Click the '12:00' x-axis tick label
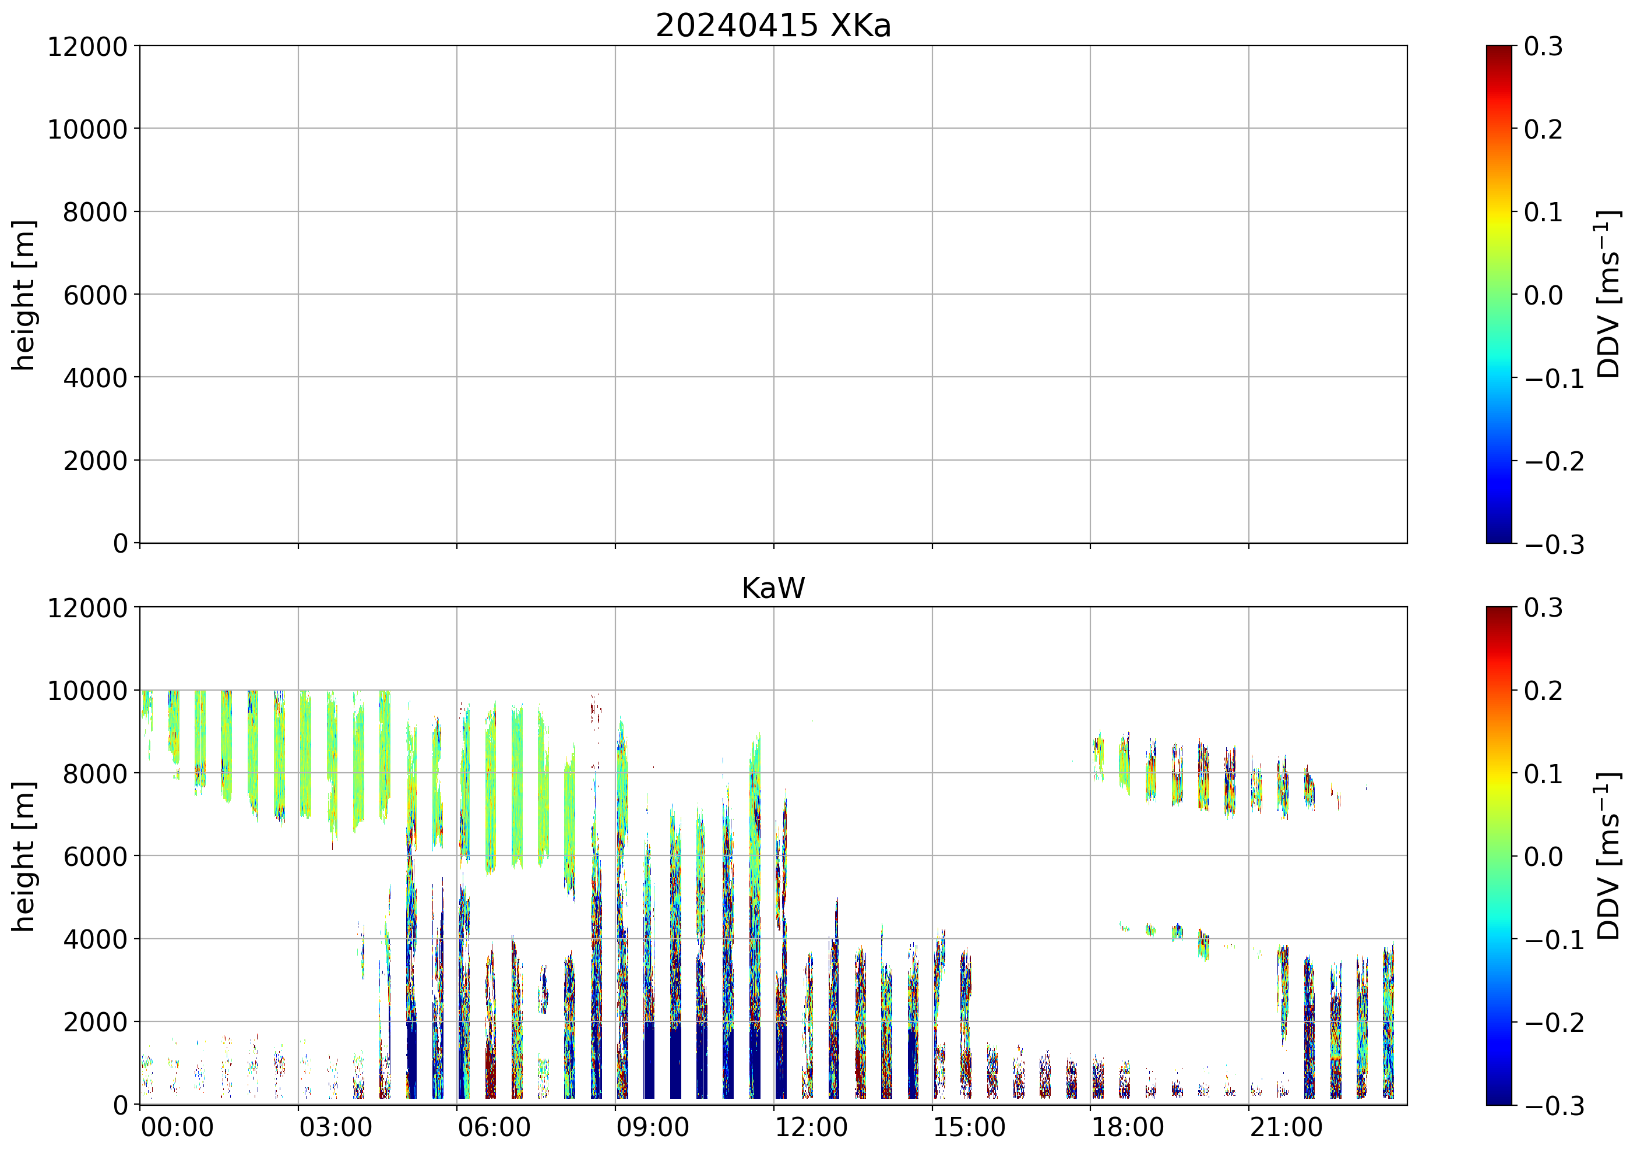The image size is (1637, 1153). (811, 1128)
